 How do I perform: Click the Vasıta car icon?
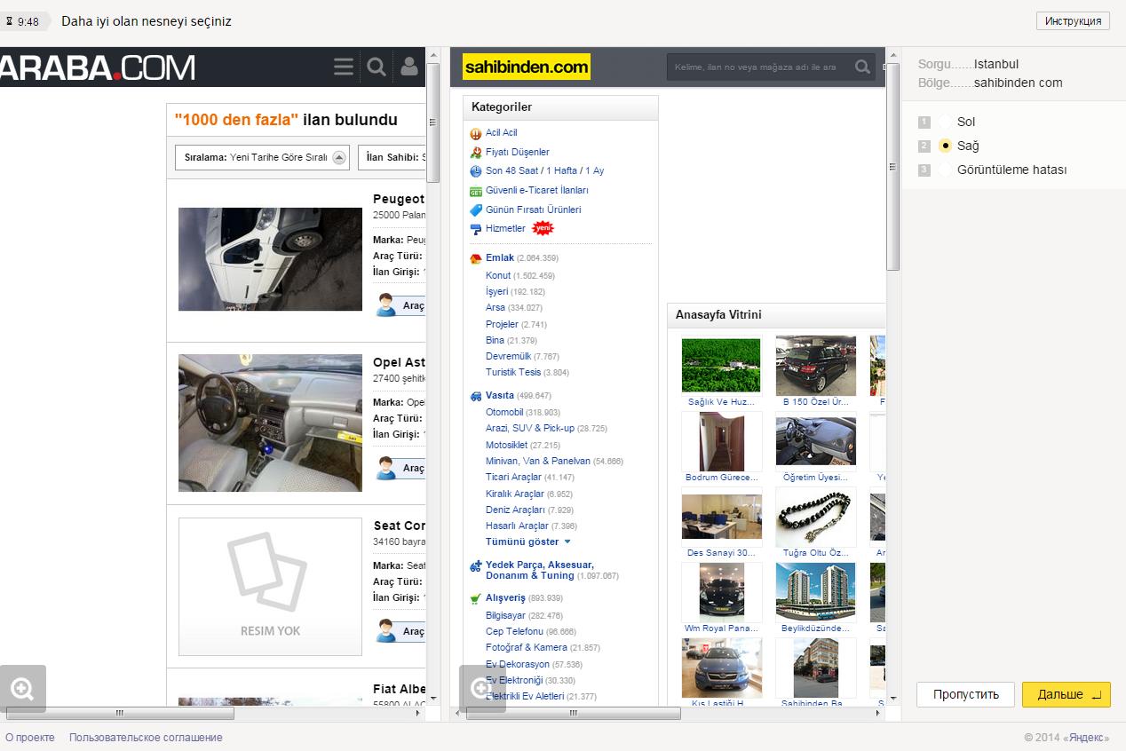476,396
